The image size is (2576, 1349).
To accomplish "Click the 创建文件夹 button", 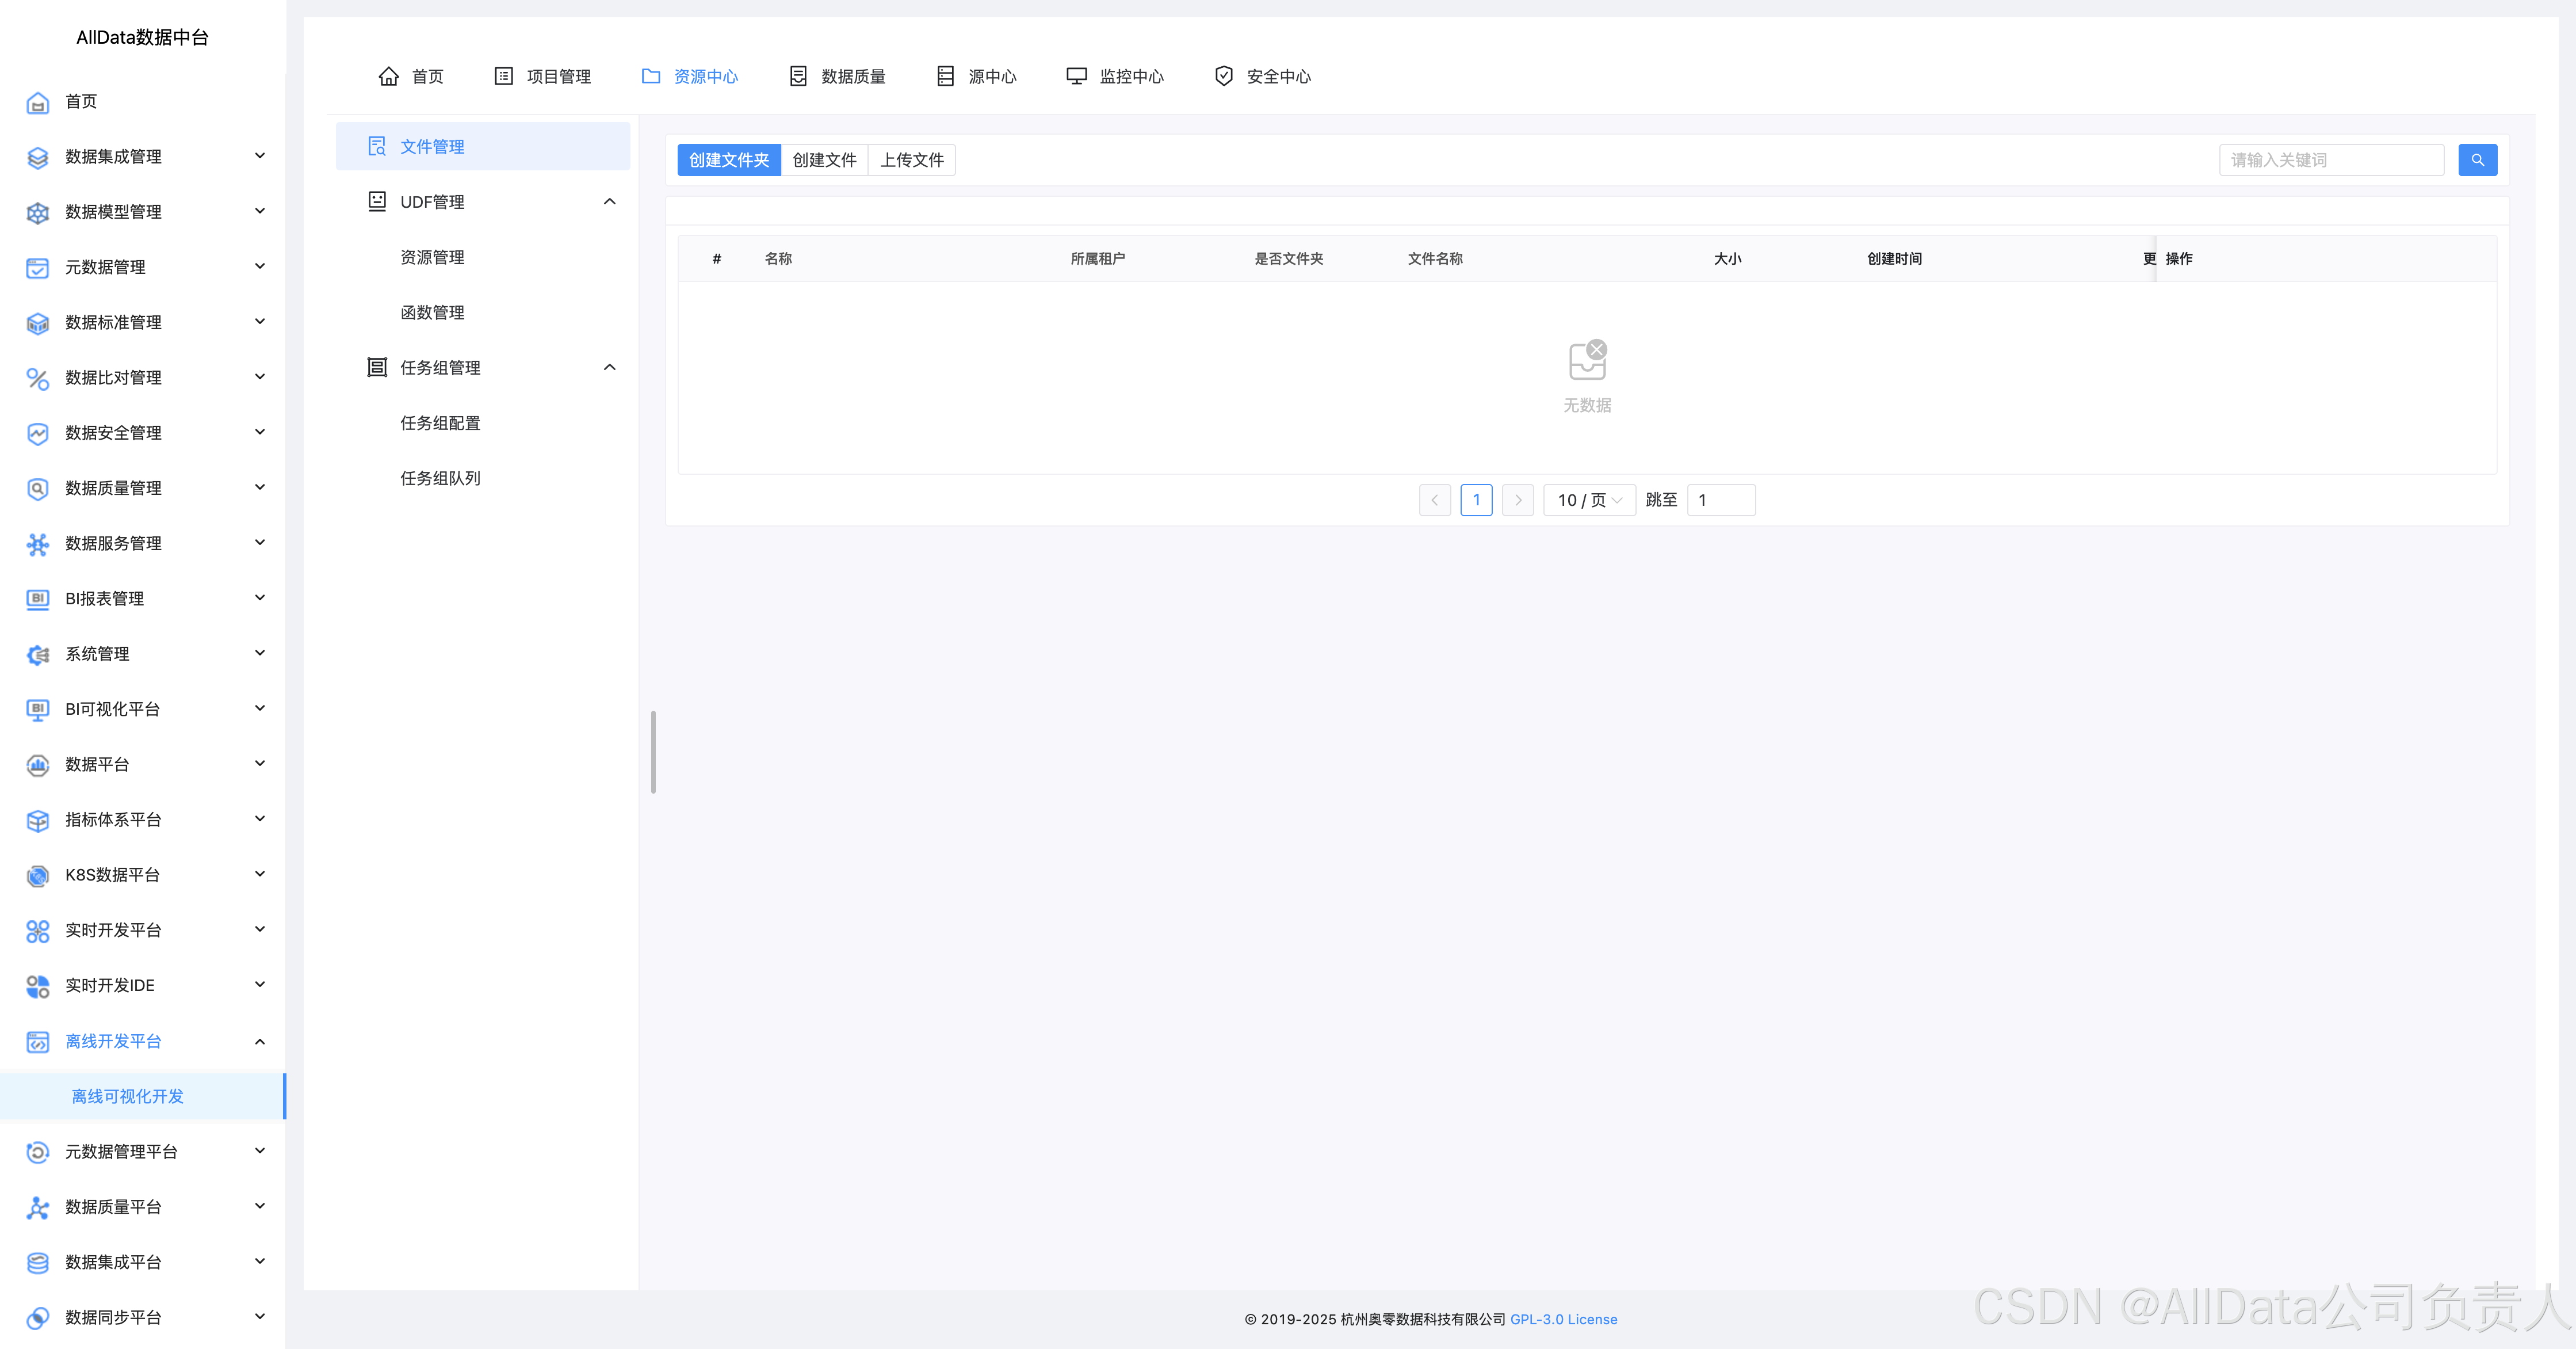I will [729, 160].
